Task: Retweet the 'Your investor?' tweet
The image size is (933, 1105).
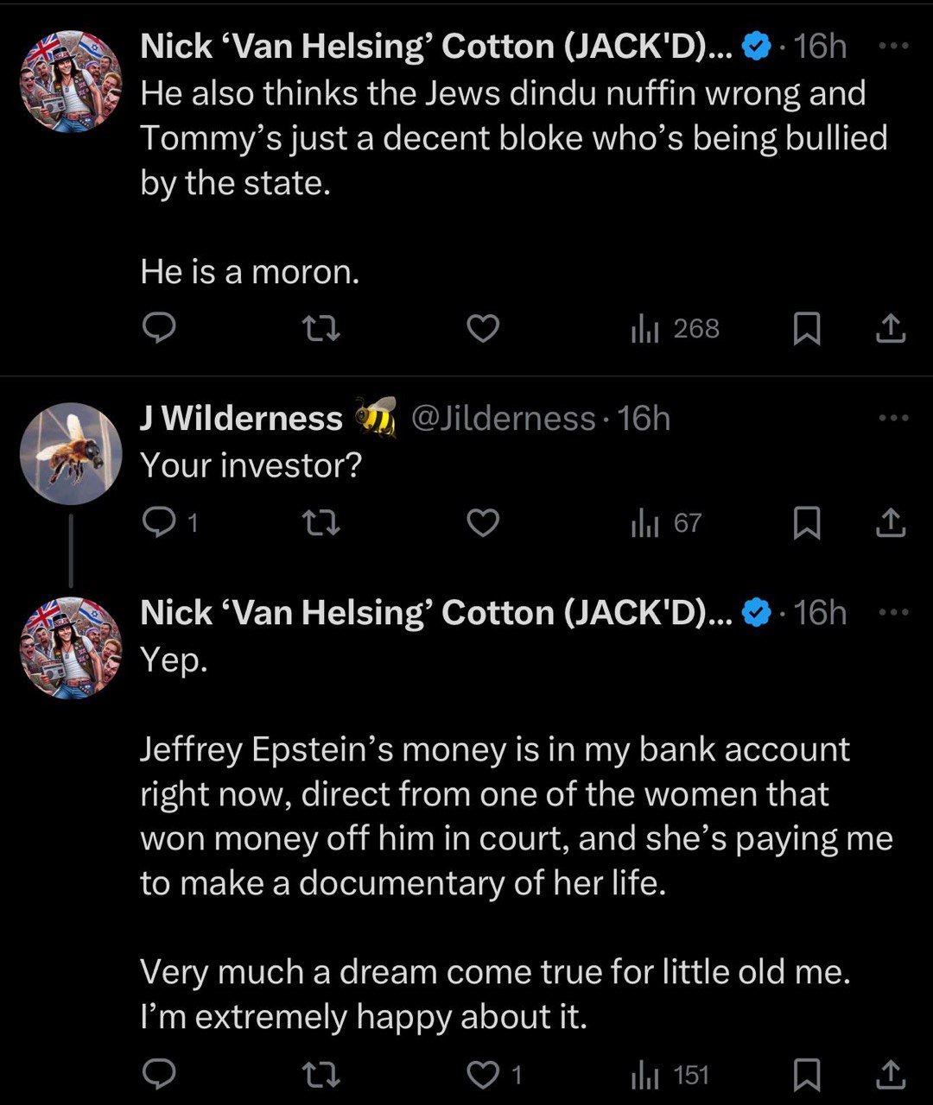Action: click(321, 522)
